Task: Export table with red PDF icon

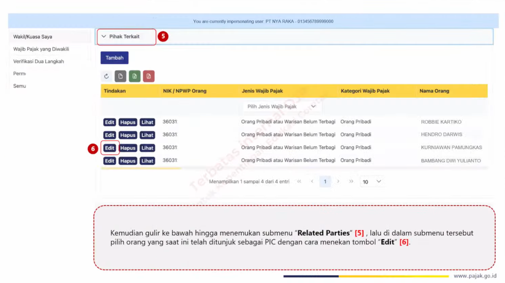Action: (x=149, y=76)
